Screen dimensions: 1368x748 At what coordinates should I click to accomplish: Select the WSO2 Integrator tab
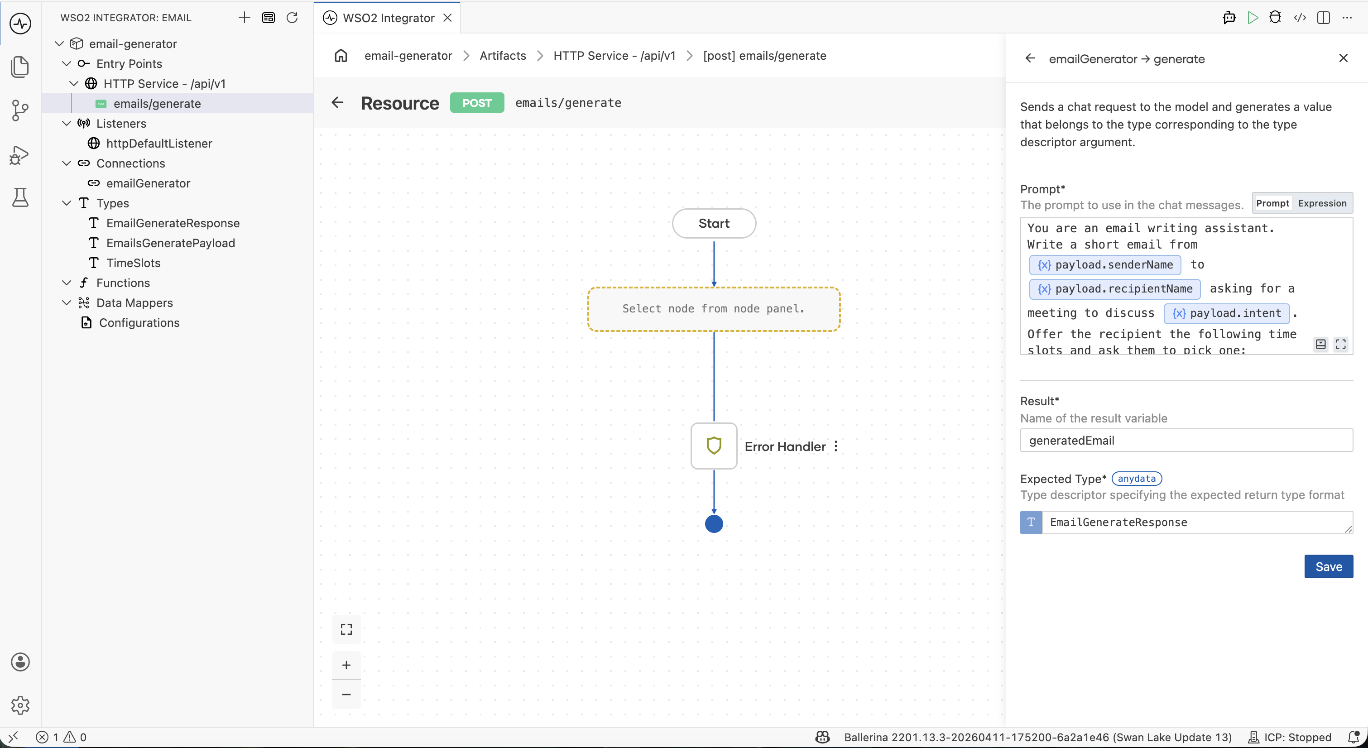[x=388, y=18]
